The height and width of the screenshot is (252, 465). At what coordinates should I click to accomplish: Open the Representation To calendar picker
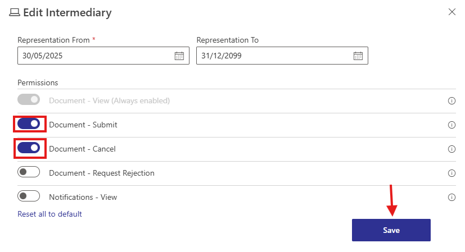358,56
